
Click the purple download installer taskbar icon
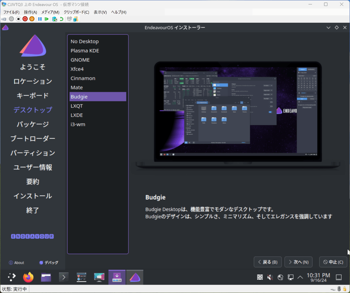pyautogui.click(x=117, y=277)
